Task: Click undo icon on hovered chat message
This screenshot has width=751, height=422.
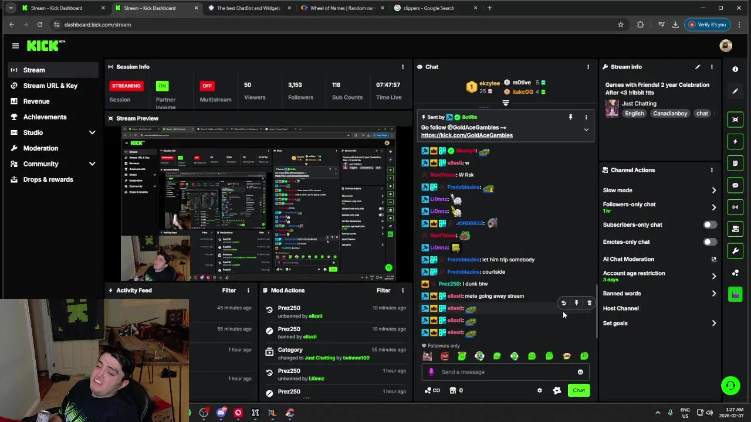Action: click(x=563, y=303)
